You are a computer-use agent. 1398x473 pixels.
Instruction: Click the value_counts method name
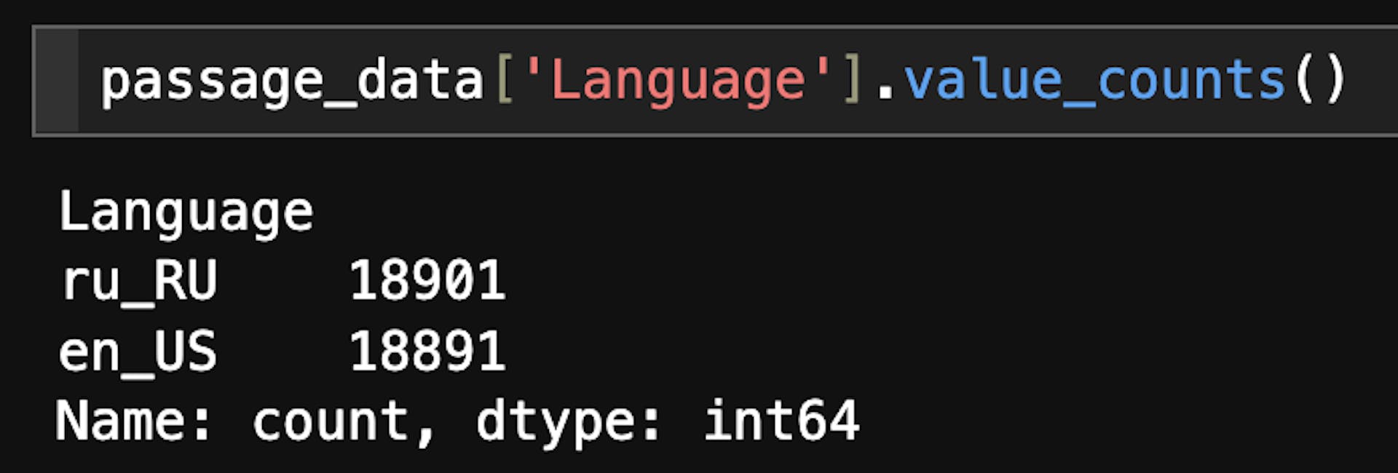click(x=1094, y=82)
